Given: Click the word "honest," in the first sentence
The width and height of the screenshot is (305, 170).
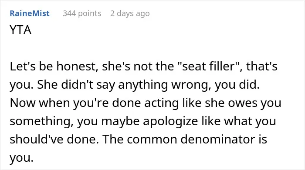Looking at the screenshot, I should (x=77, y=67).
